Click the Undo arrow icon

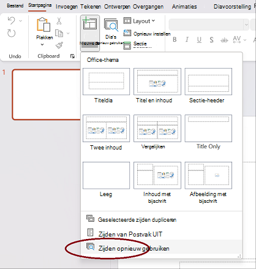(11, 21)
